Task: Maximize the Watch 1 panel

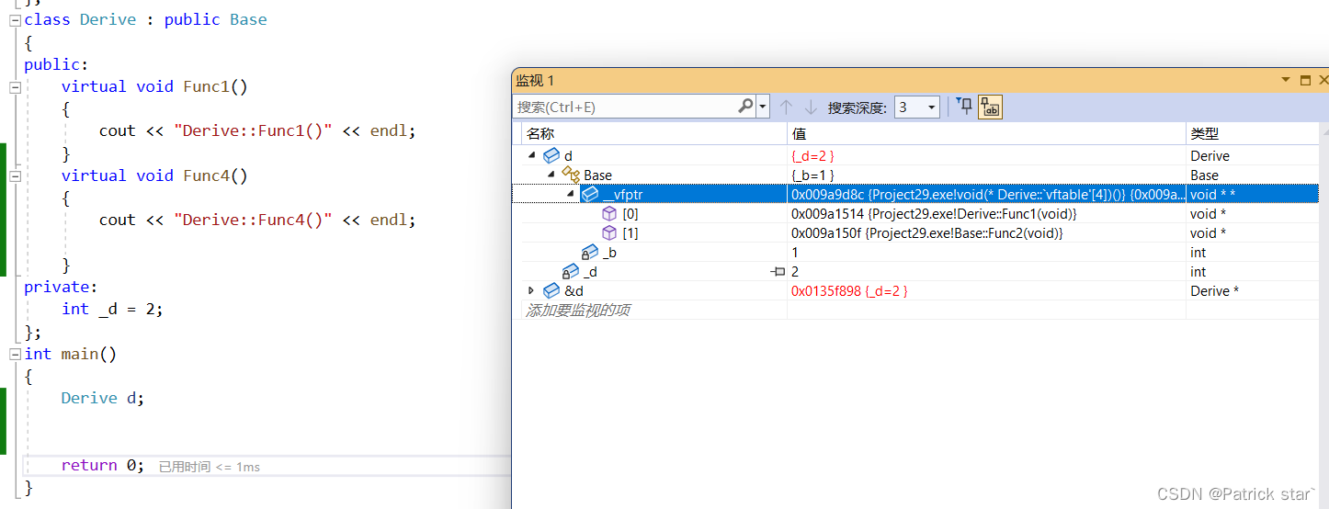Action: click(1305, 80)
